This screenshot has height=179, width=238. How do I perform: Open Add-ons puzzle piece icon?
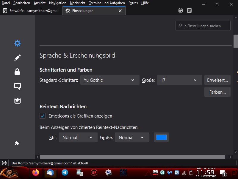(x=17, y=143)
